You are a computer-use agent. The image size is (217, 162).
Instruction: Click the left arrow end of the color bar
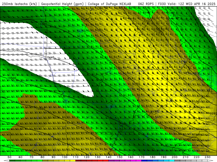coord(7,161)
